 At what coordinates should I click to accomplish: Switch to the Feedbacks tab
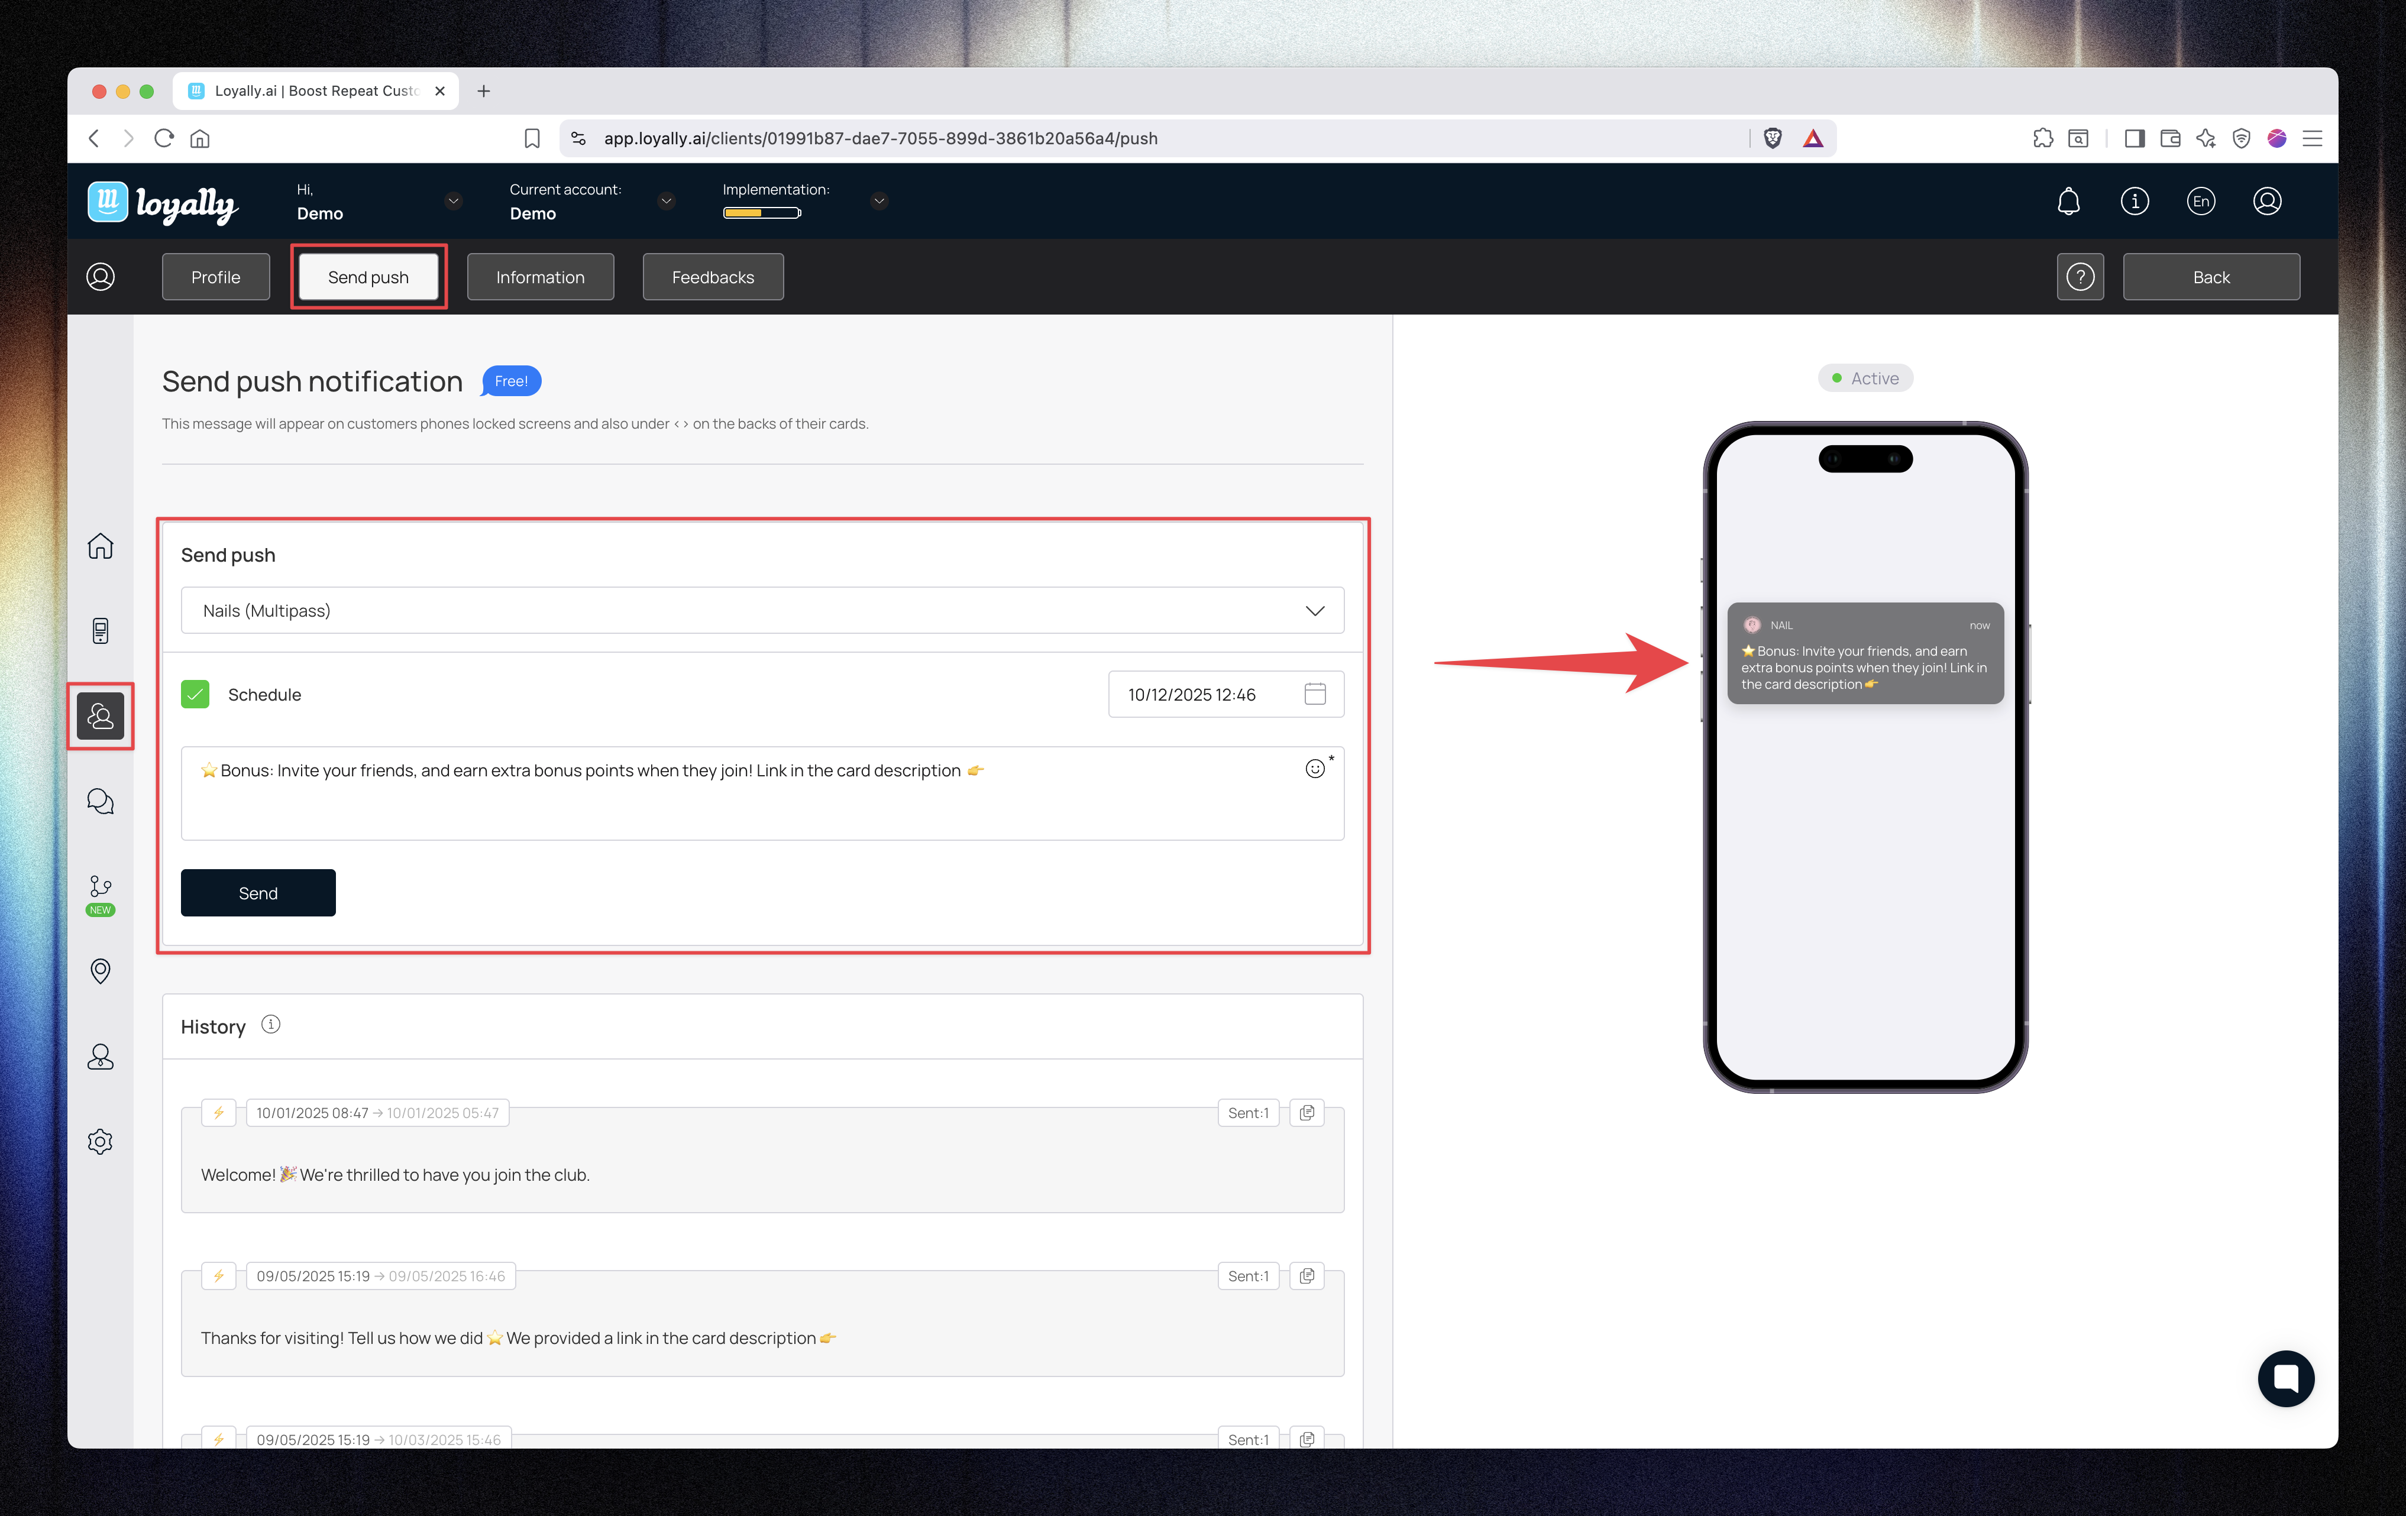[713, 277]
